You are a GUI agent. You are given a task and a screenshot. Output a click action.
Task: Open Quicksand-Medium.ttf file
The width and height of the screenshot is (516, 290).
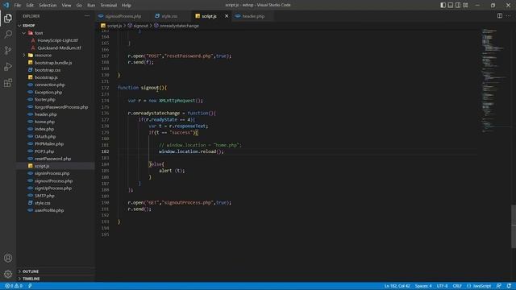pos(59,48)
